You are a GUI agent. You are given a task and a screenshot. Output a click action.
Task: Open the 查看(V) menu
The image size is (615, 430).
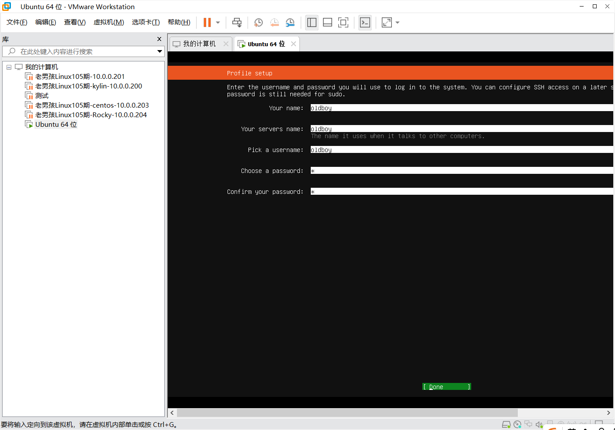click(x=75, y=22)
